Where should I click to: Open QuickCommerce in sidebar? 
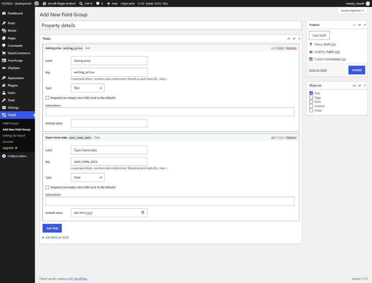[x=17, y=53]
